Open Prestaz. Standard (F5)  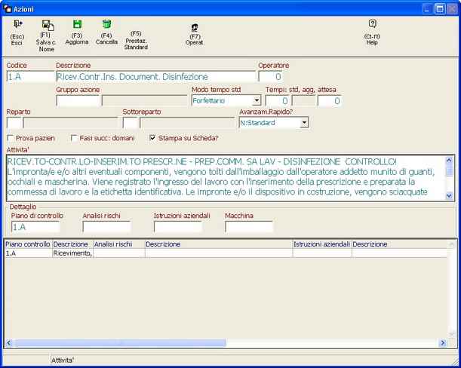136,40
